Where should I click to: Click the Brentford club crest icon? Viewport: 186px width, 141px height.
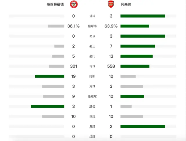[74, 4]
